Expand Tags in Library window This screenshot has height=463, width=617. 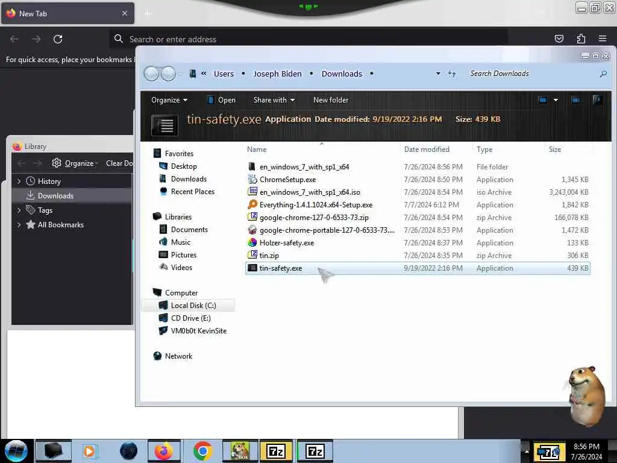tap(19, 210)
